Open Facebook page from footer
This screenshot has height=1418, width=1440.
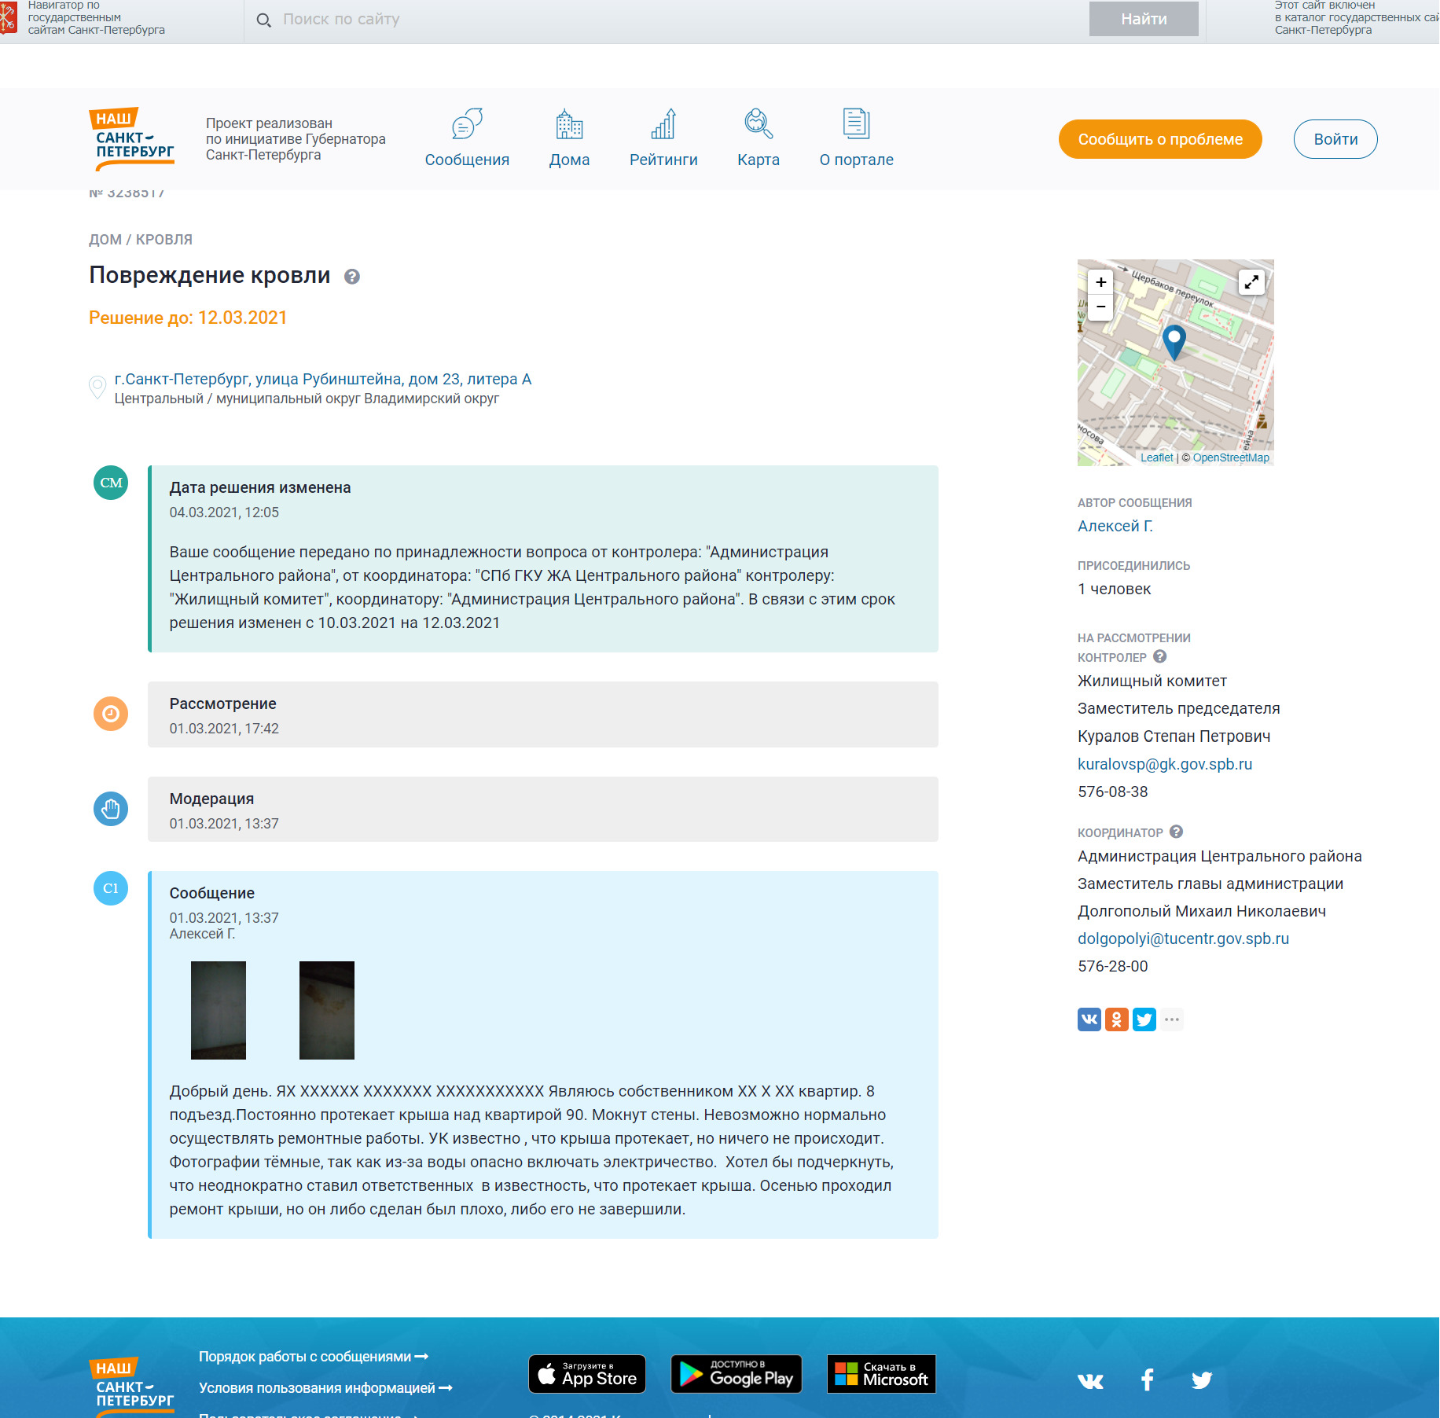(x=1148, y=1379)
